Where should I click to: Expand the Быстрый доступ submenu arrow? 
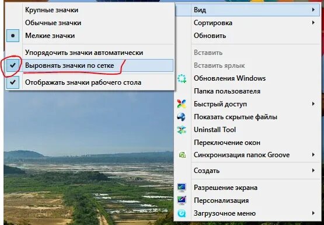(x=313, y=104)
